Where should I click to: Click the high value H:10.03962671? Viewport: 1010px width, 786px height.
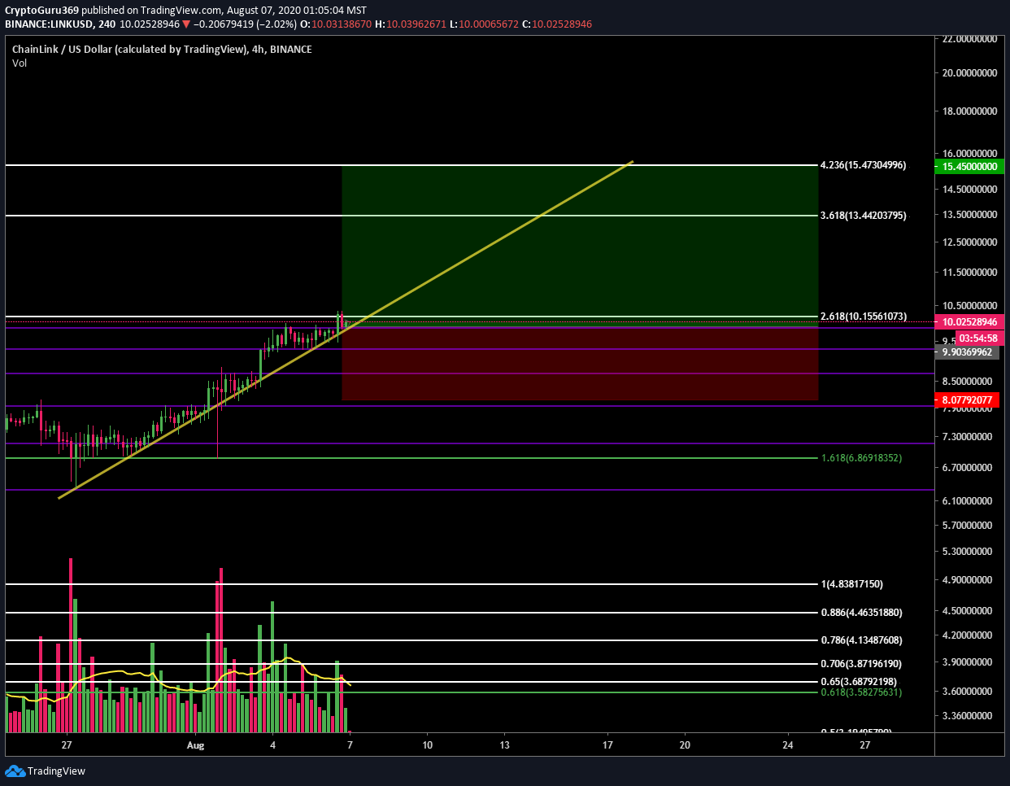tap(411, 24)
